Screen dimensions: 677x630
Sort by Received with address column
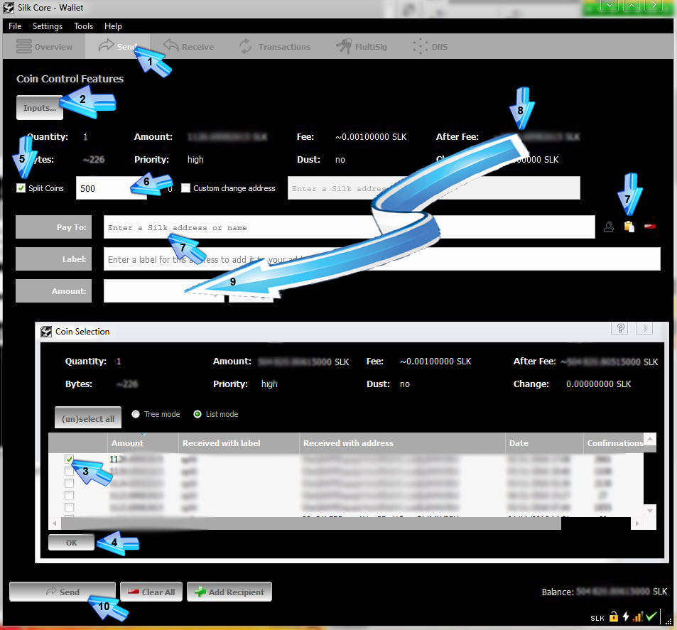[x=402, y=443]
